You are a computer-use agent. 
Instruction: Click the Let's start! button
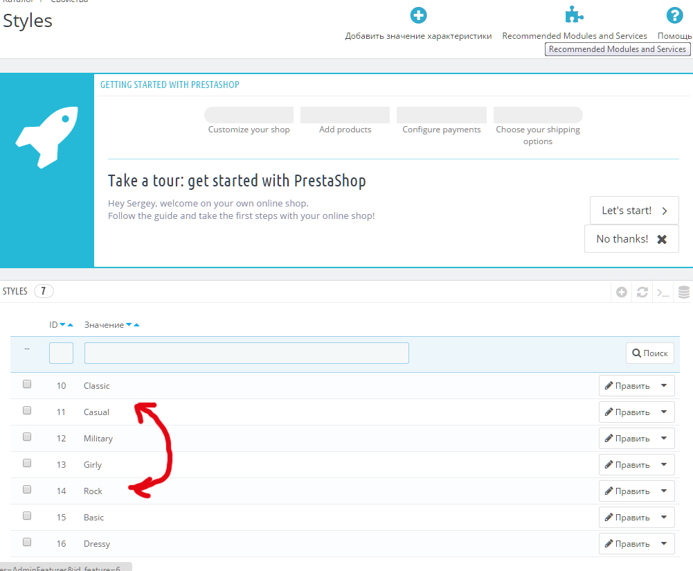point(634,211)
